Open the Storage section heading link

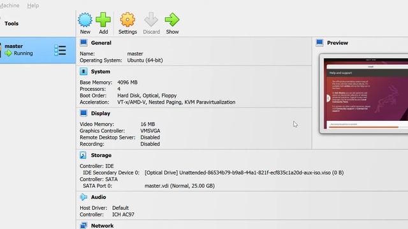click(101, 155)
